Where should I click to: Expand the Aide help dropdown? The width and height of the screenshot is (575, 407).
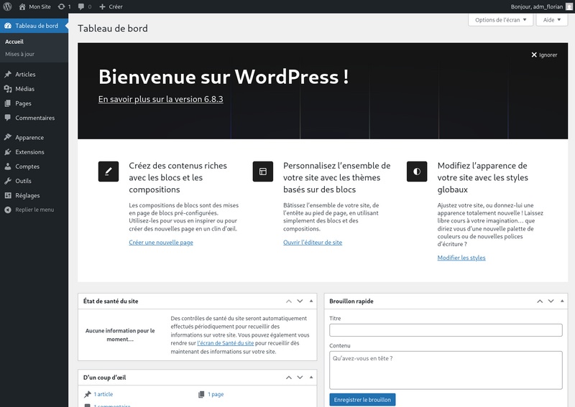pyautogui.click(x=552, y=20)
